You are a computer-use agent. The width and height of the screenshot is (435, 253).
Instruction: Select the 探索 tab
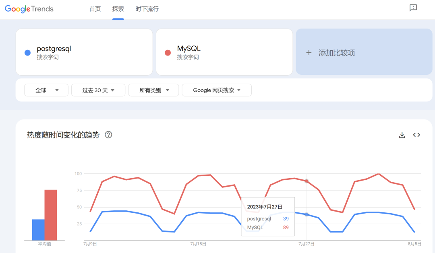coord(118,9)
